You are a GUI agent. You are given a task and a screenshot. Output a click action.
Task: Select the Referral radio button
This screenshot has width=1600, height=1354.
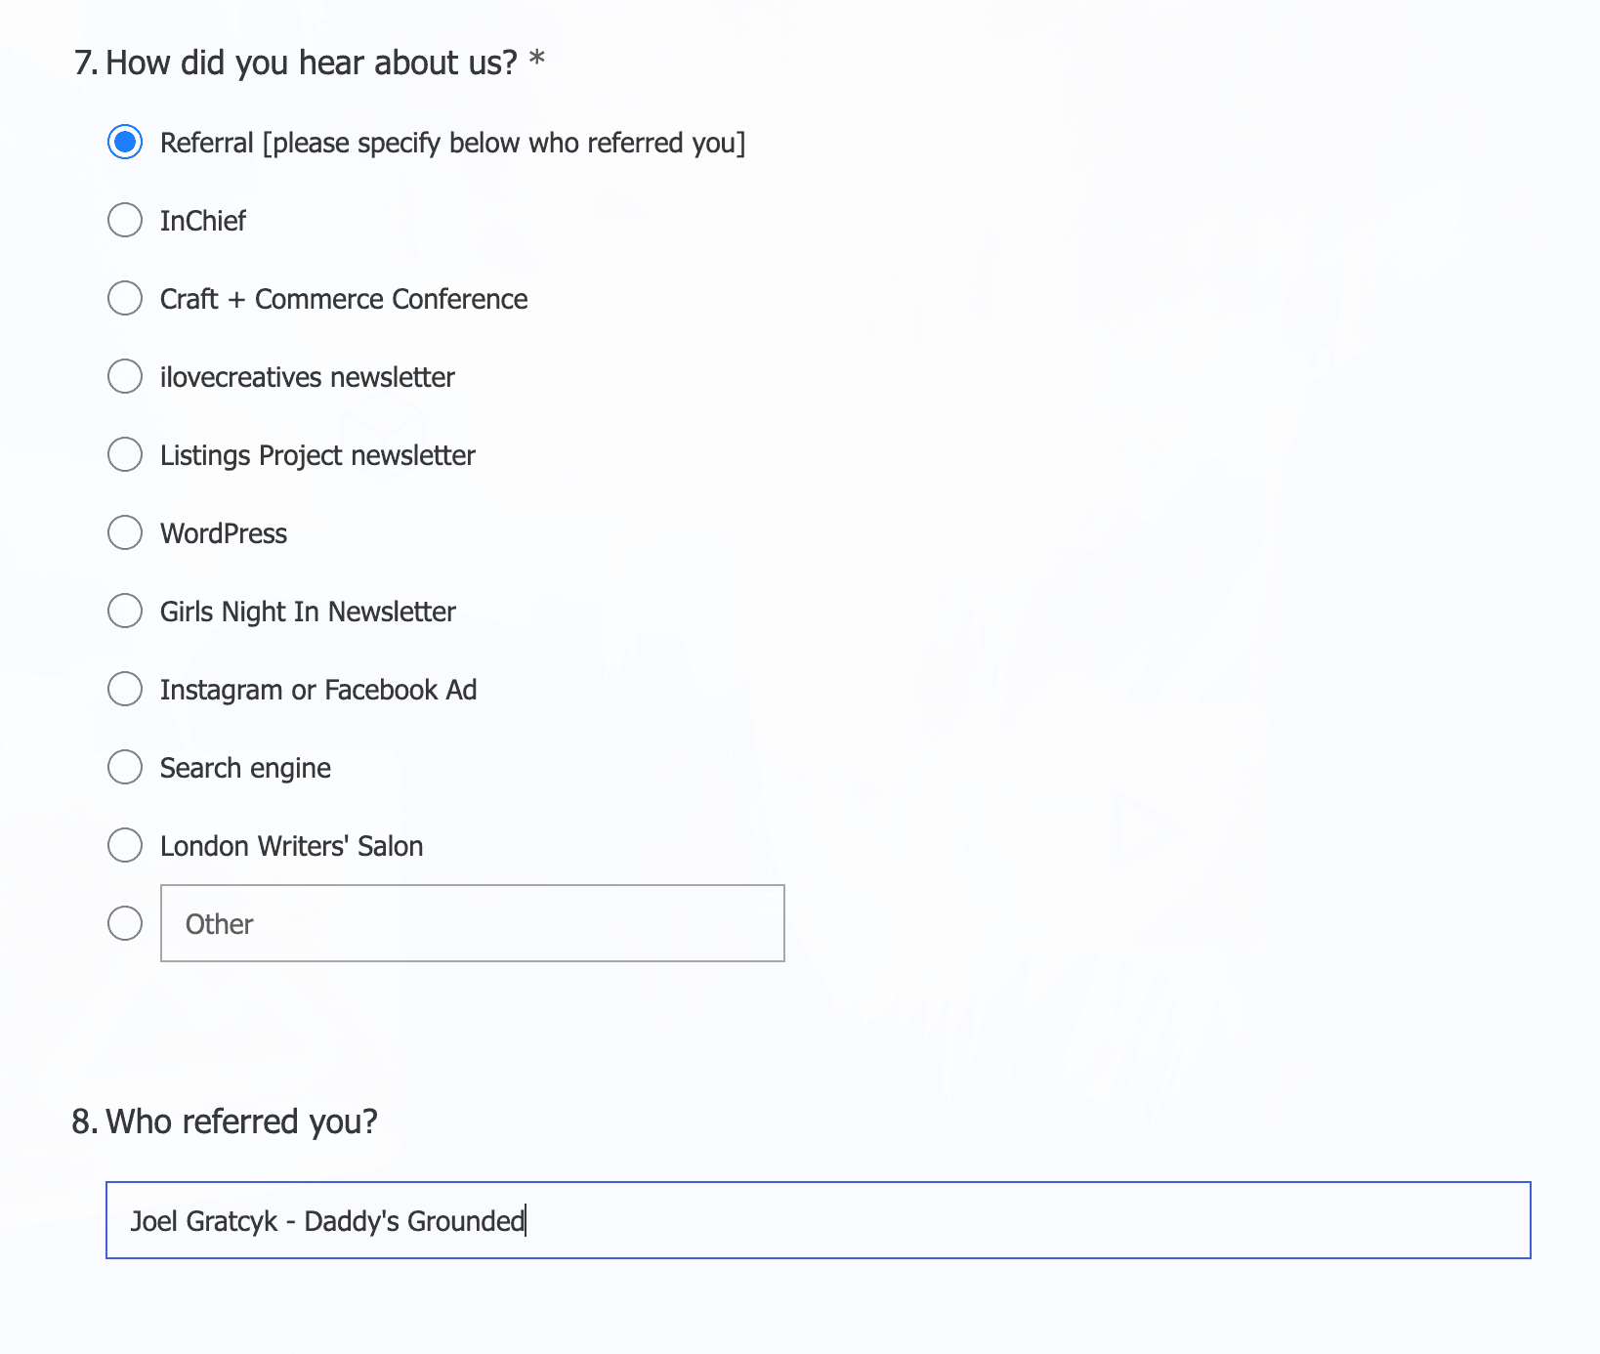(125, 143)
